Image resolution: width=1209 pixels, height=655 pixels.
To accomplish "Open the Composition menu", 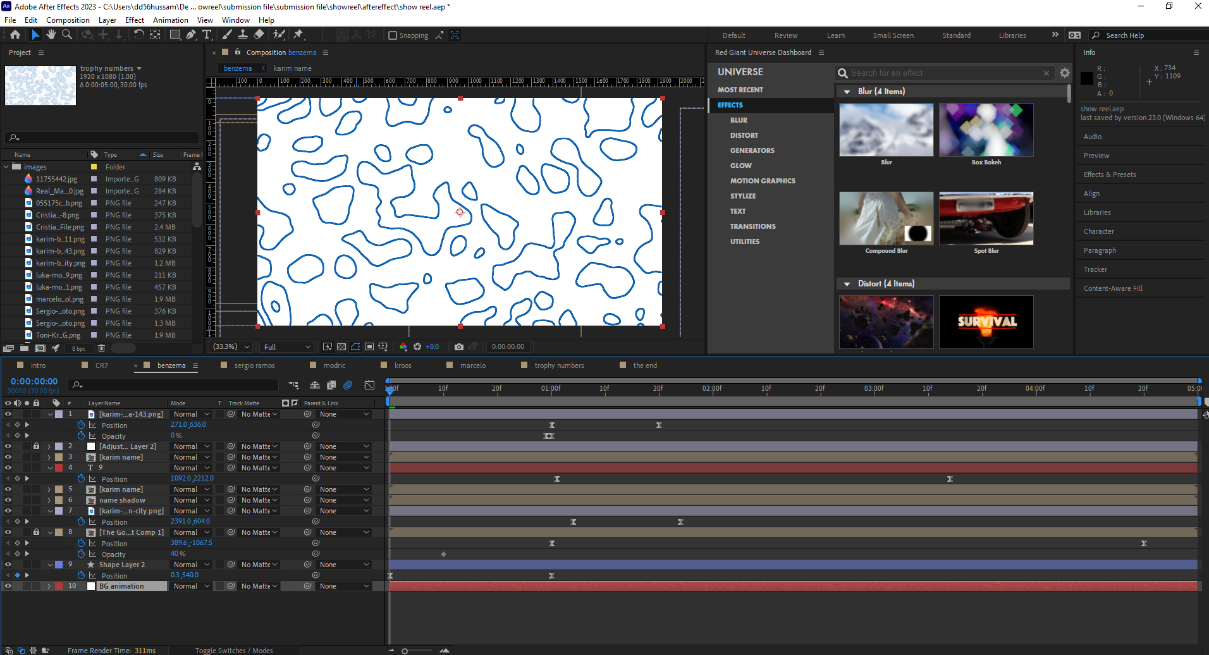I will pyautogui.click(x=68, y=20).
